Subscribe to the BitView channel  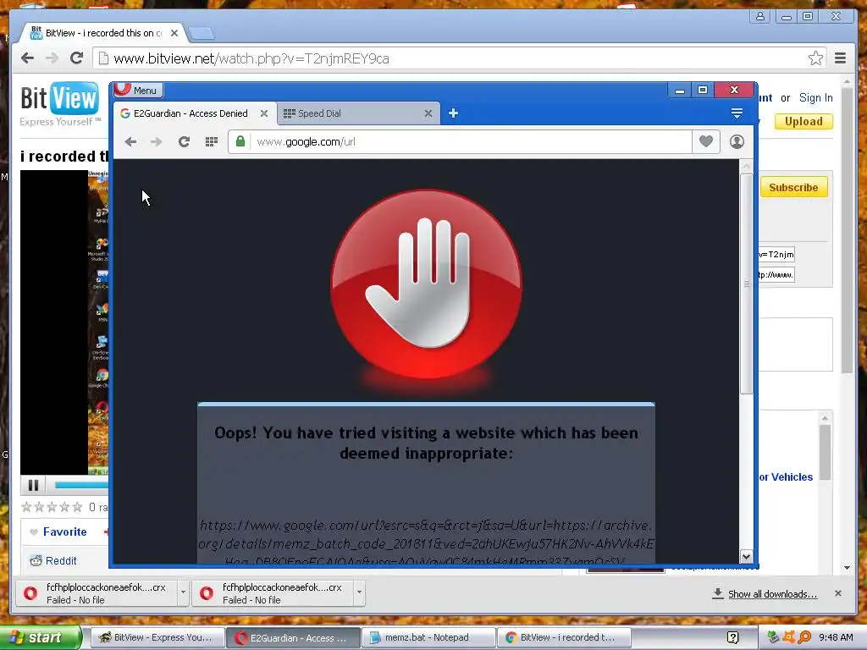(x=792, y=187)
